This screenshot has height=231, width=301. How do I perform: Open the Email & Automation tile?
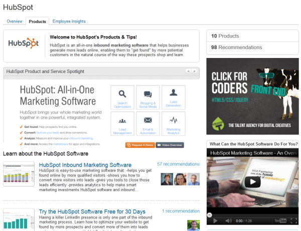tap(148, 124)
